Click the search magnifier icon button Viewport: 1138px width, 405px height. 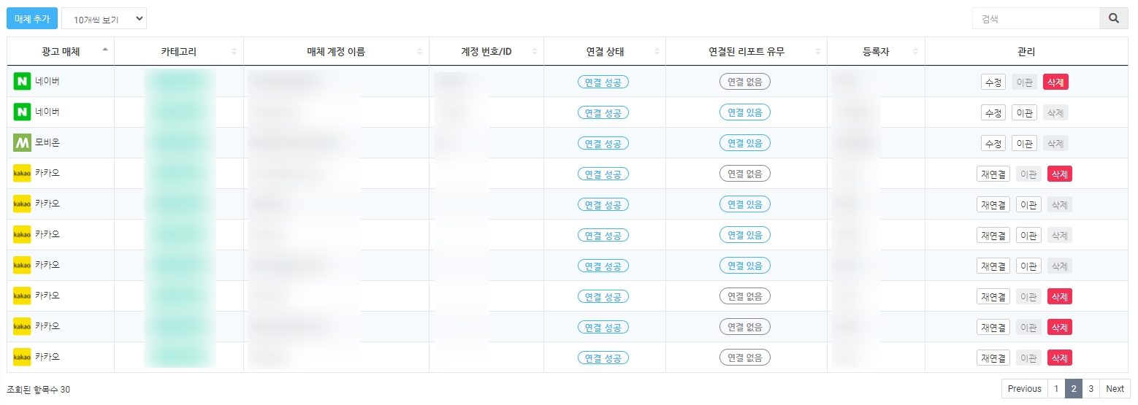[x=1113, y=18]
